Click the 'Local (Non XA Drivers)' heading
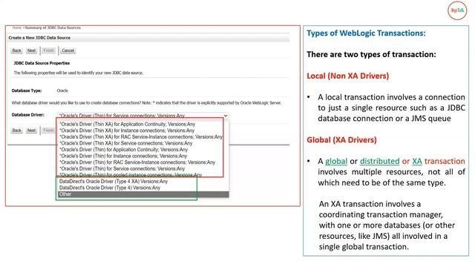The image size is (475, 267). pos(348,76)
